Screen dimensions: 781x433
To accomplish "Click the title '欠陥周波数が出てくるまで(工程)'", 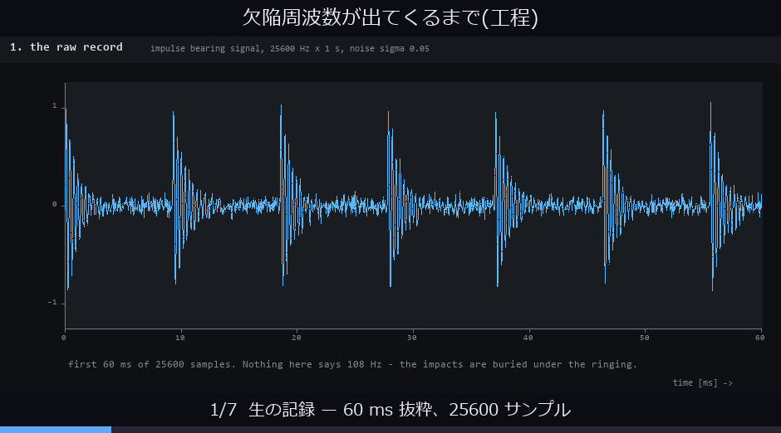I will pyautogui.click(x=390, y=17).
